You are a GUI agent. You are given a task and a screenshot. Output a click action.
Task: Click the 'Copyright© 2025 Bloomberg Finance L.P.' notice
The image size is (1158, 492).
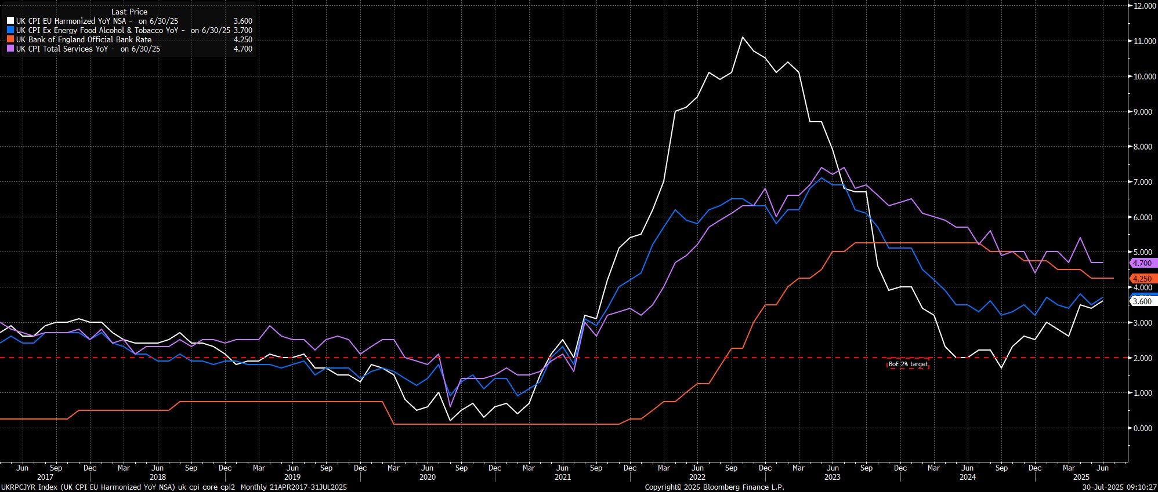(x=714, y=487)
